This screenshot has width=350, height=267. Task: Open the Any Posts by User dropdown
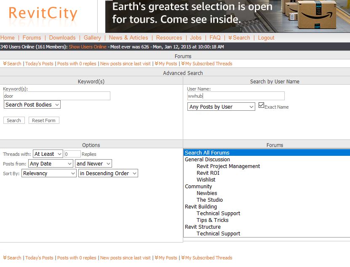click(x=221, y=107)
